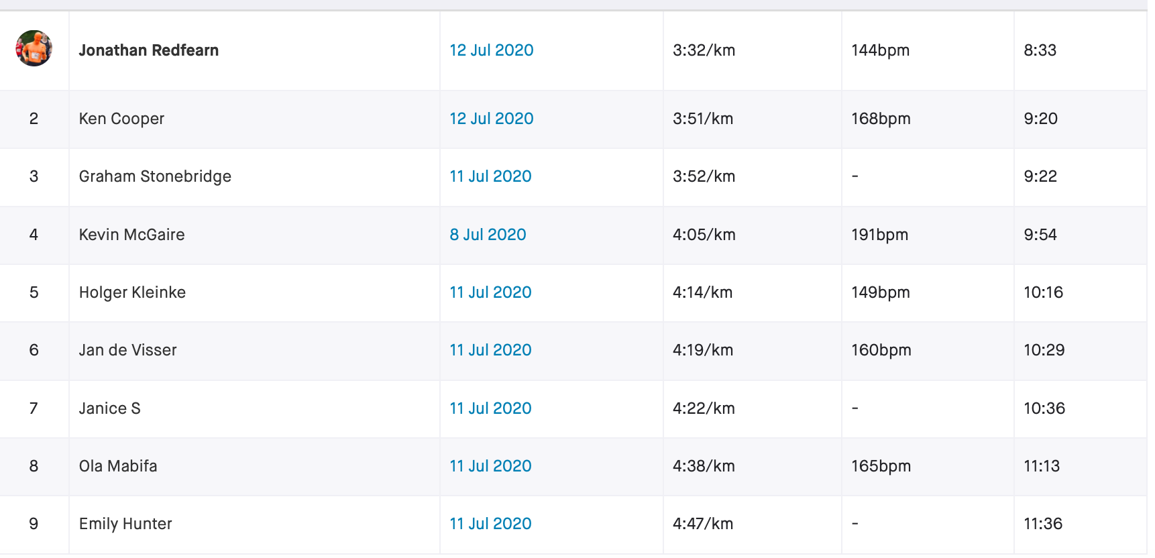1155x558 pixels.
Task: Open Ken Cooper's 12 Jul 2020 activity
Action: click(x=492, y=119)
